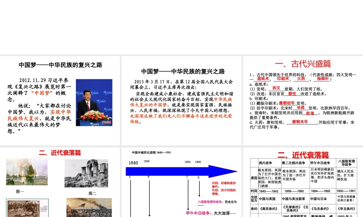
Task: Click the red text '内因：封建制度的腐朽'
Action: click(224, 185)
